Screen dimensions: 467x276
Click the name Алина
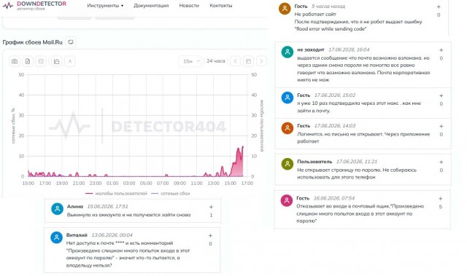coord(74,206)
